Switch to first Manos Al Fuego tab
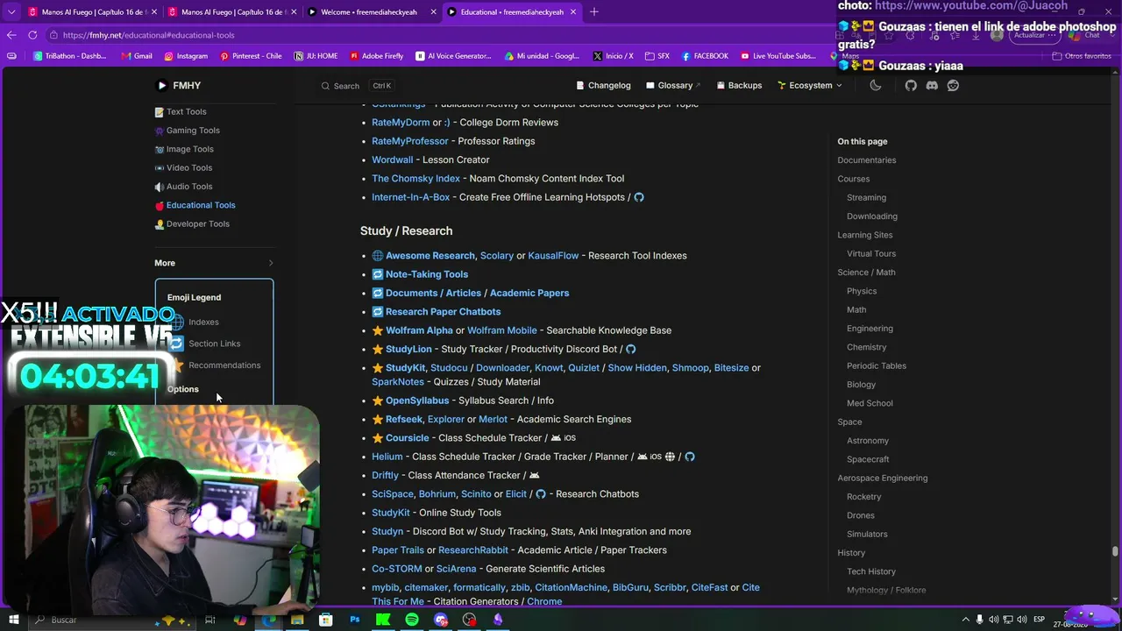Image resolution: width=1122 pixels, height=631 pixels. pyautogui.click(x=92, y=12)
